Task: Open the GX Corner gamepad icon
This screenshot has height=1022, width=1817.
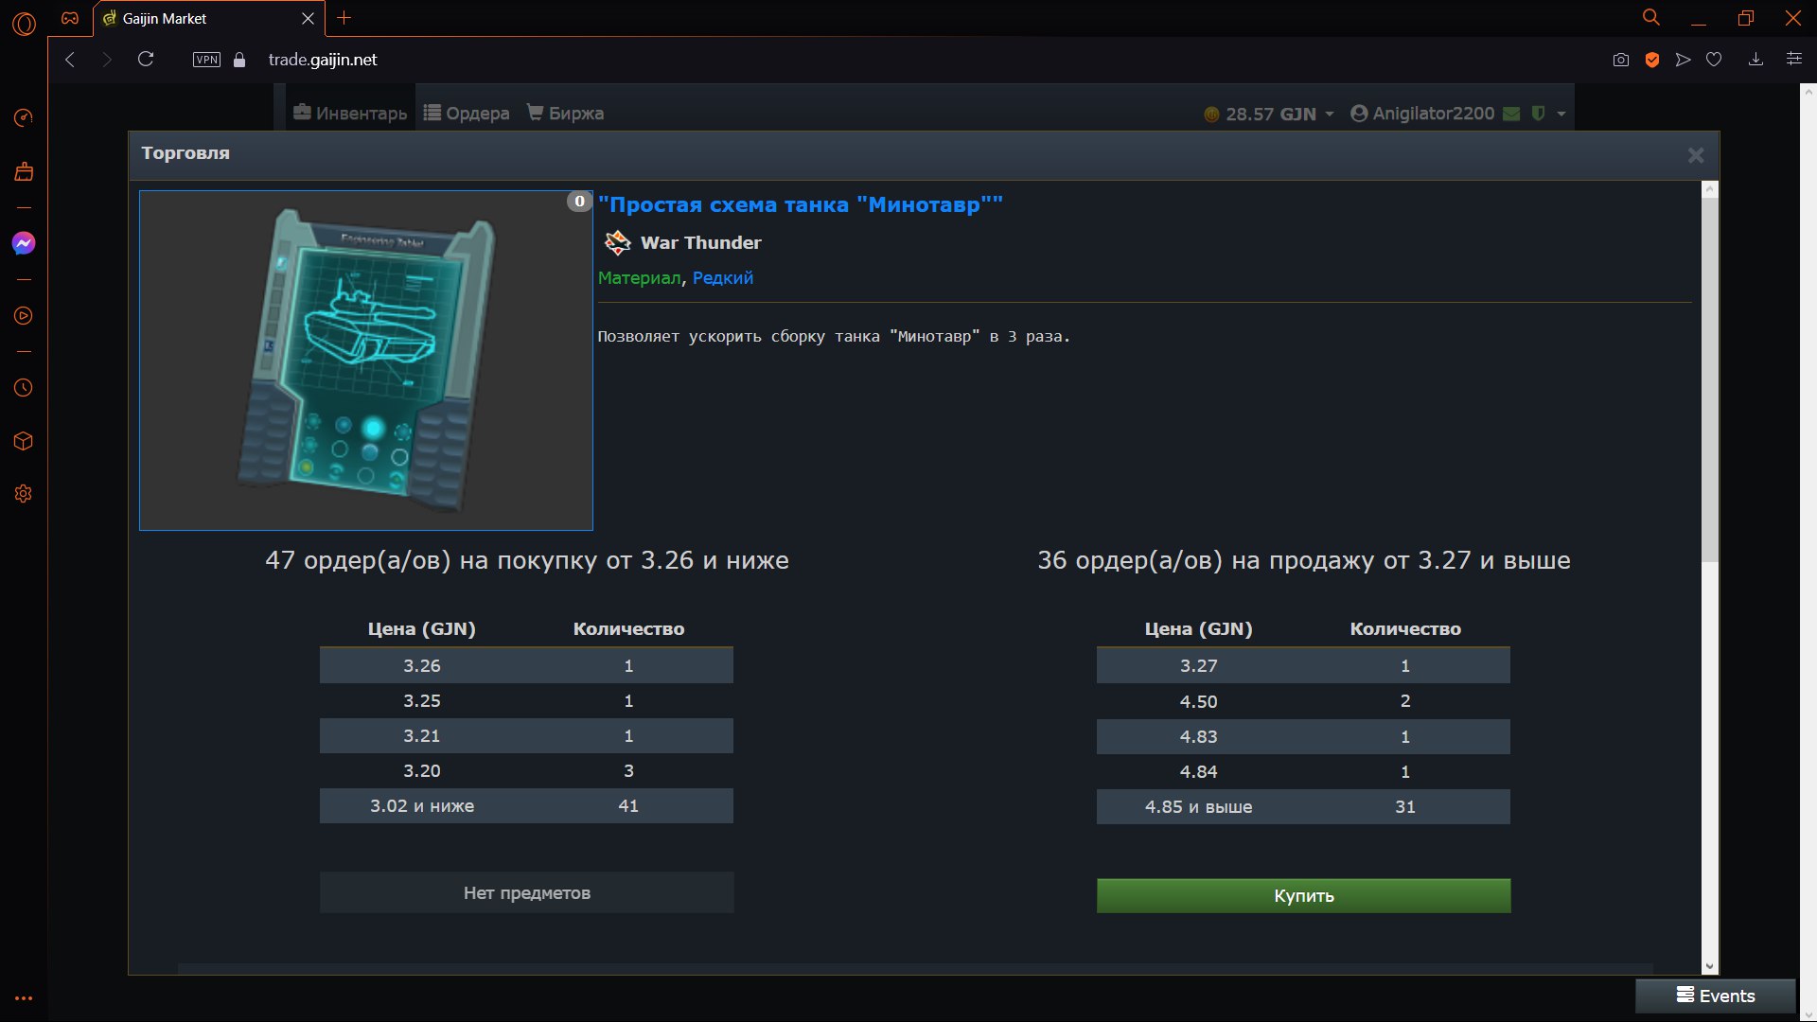Action: (x=70, y=18)
